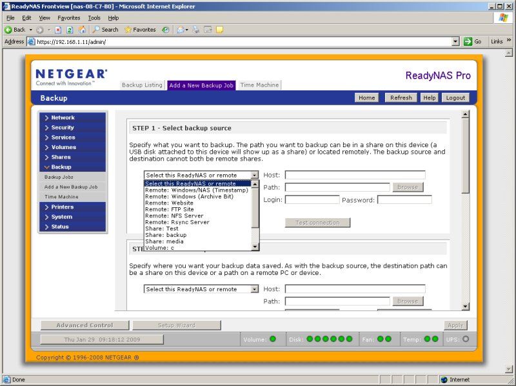The height and width of the screenshot is (386, 516).
Task: Click the IE Forward arrow icon
Action: pyautogui.click(x=40, y=30)
